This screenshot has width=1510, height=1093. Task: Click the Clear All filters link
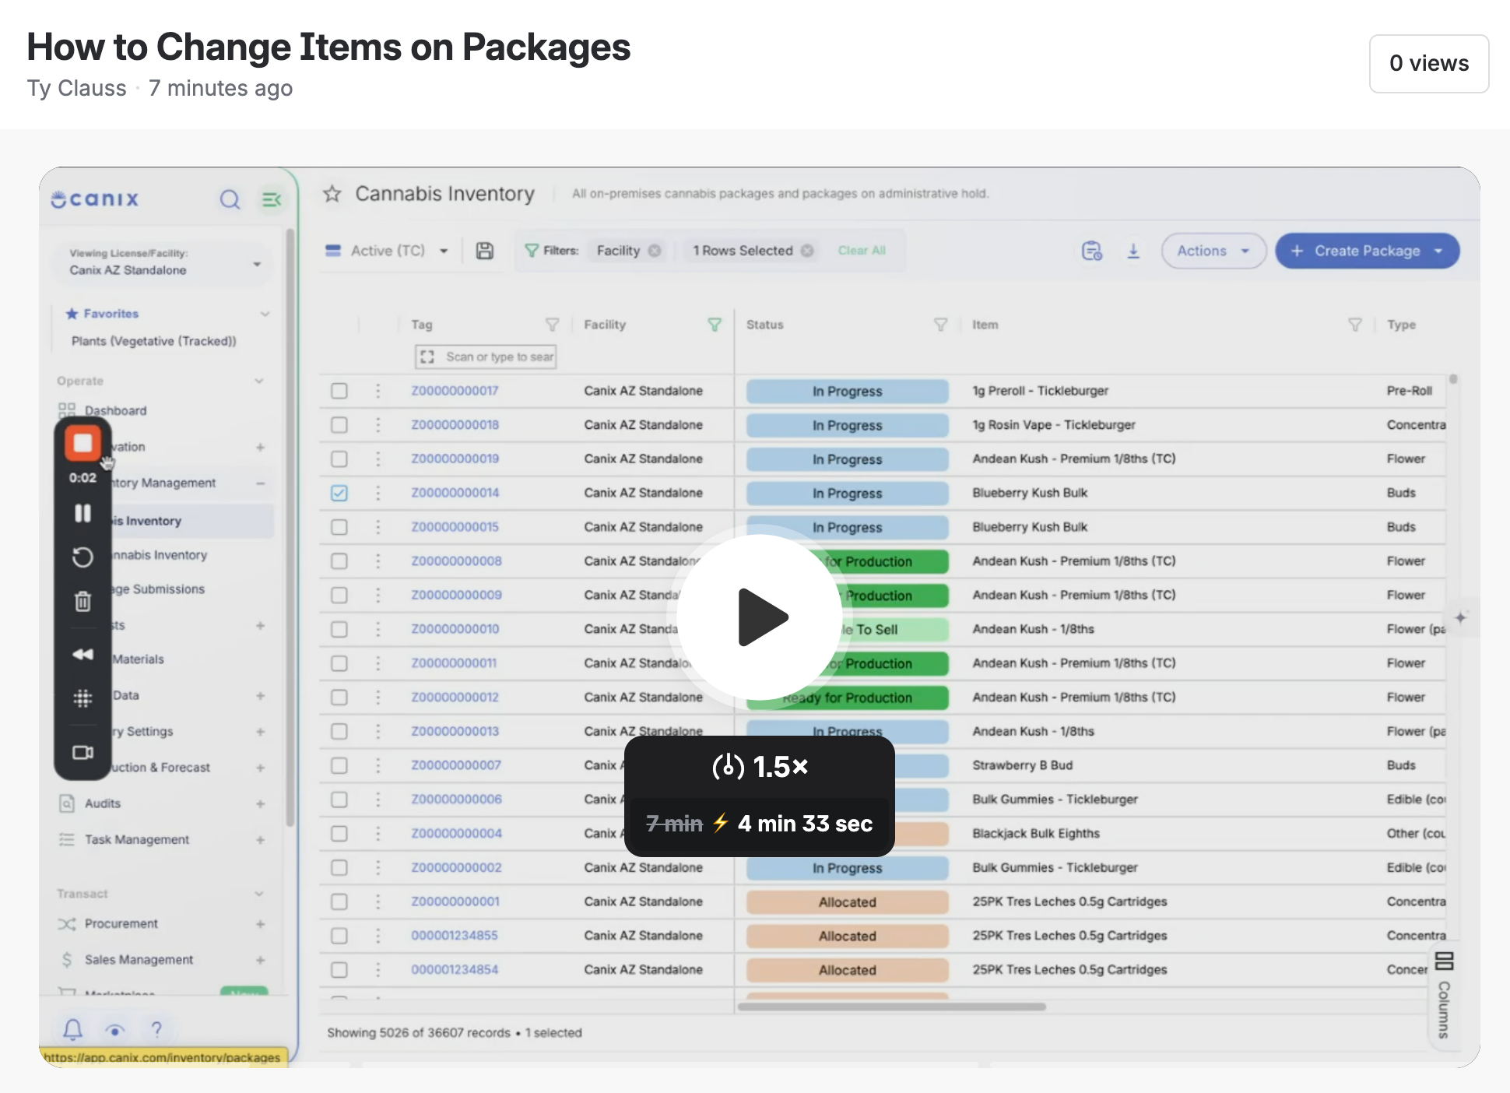[x=862, y=251]
